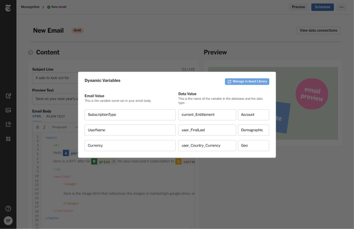Open the grid apps icon in sidebar
Screen dimensions: 354x229
[x=8, y=139]
